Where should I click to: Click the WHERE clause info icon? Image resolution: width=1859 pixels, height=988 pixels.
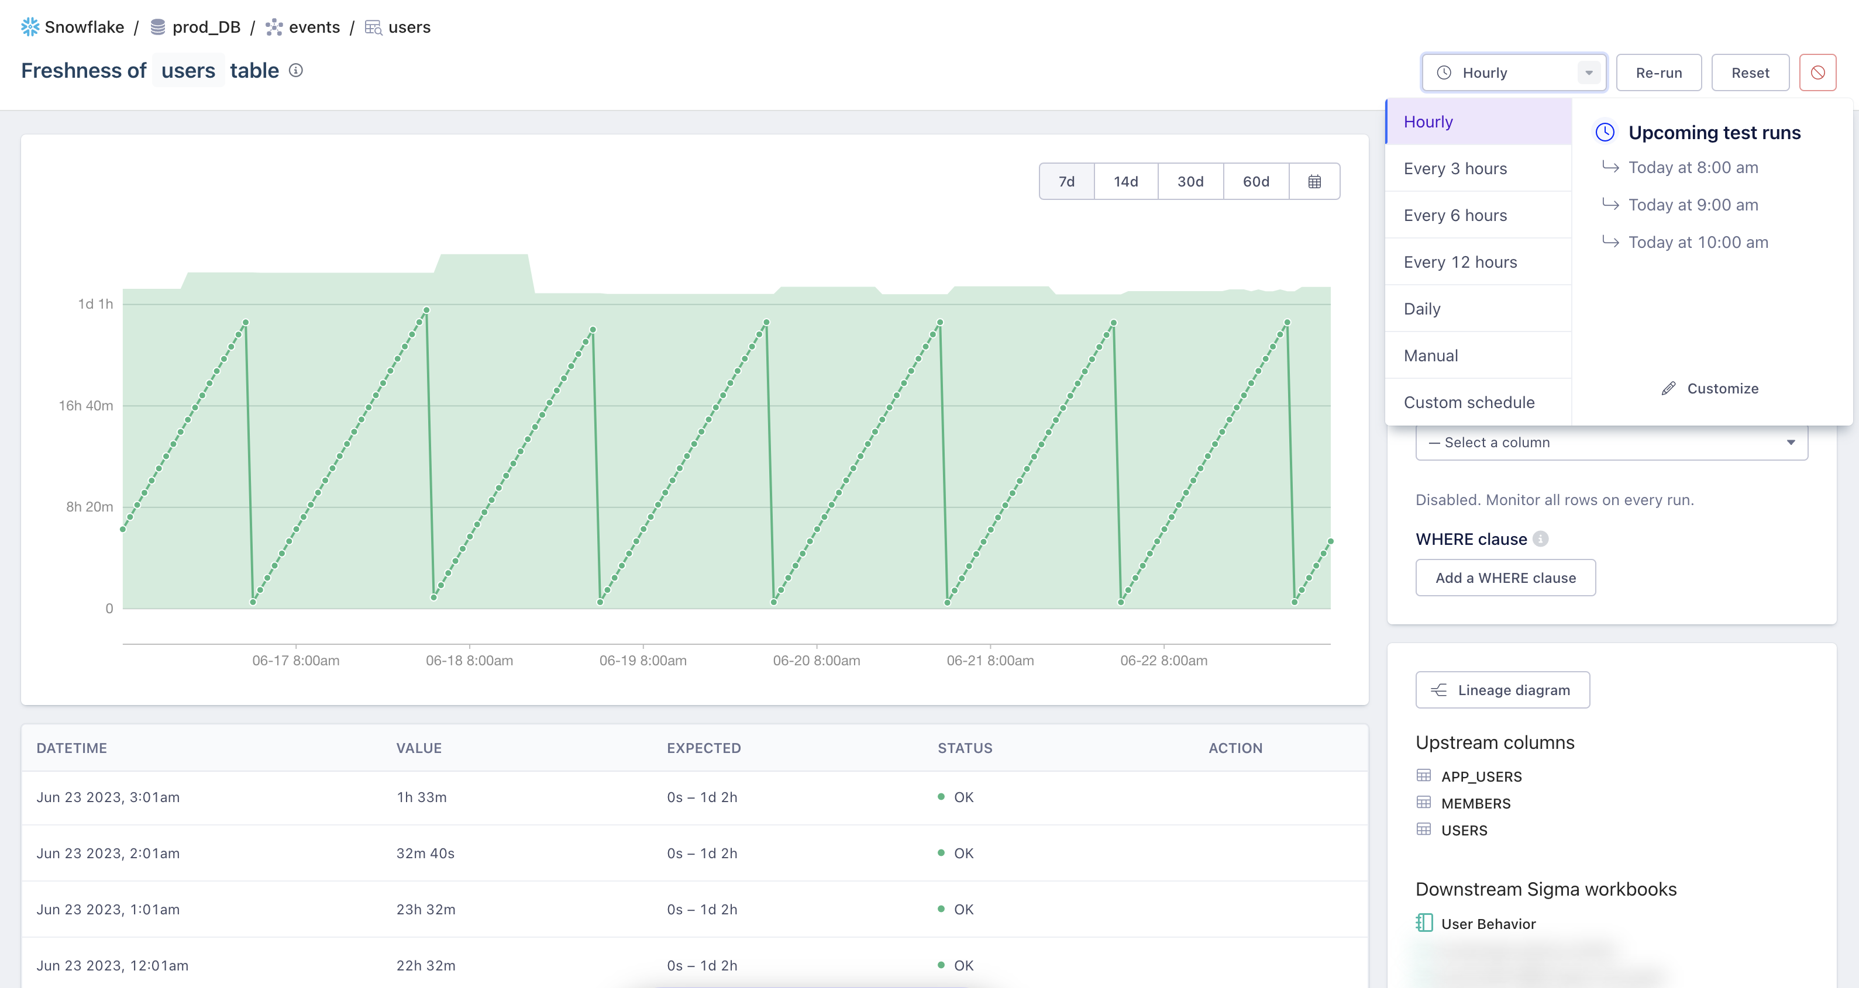[1541, 538]
